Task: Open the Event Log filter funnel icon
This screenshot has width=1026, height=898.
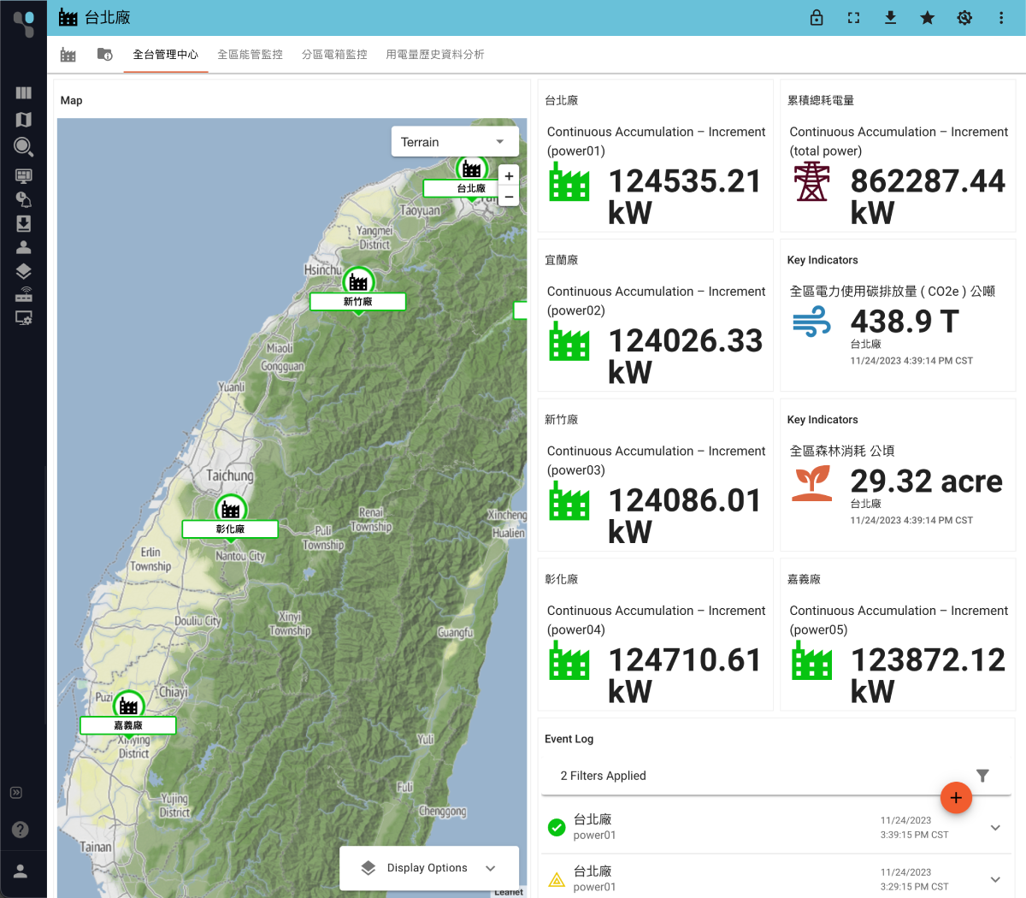Action: [x=982, y=776]
